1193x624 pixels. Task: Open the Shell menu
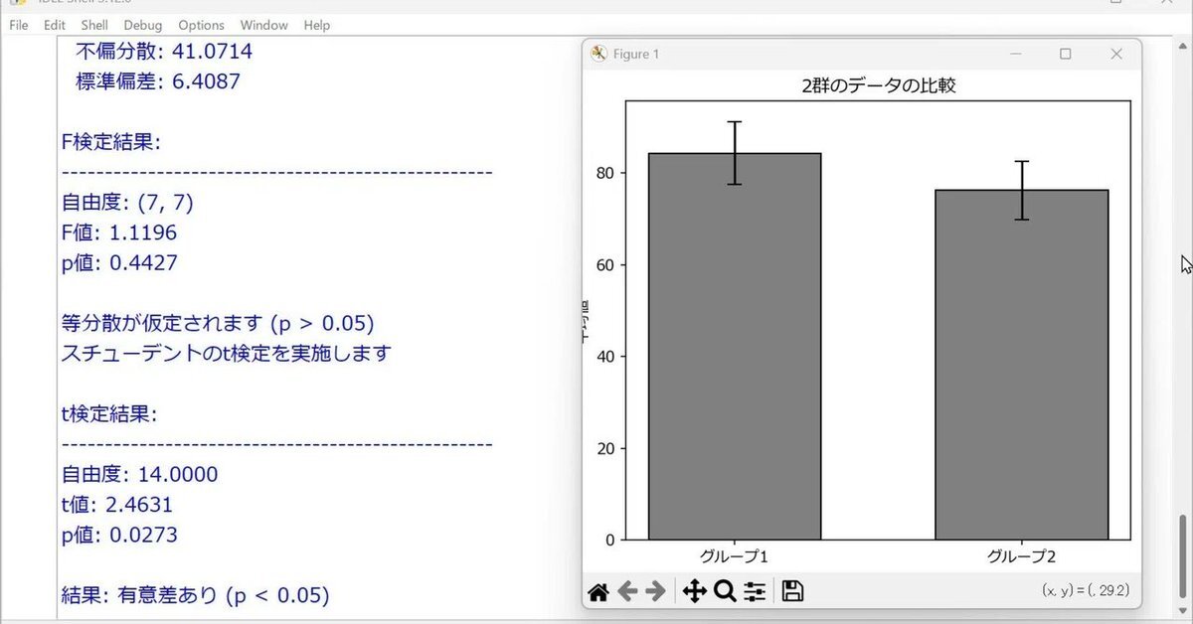click(x=94, y=25)
